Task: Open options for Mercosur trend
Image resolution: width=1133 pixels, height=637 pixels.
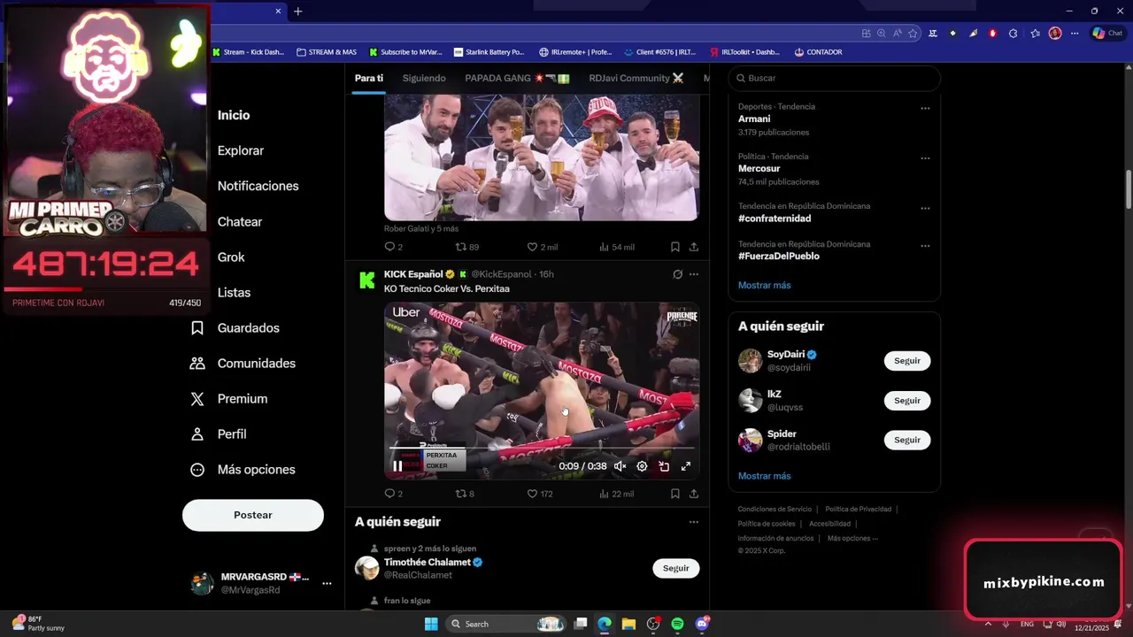Action: tap(925, 158)
